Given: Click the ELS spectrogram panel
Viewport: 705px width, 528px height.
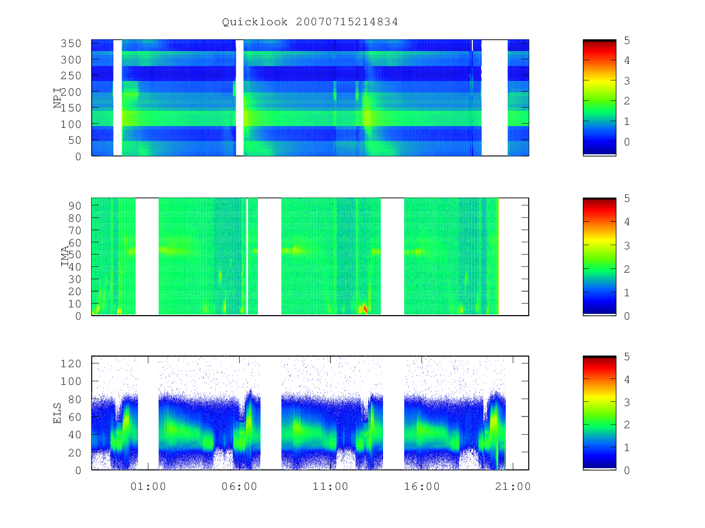Looking at the screenshot, I should tap(310, 413).
